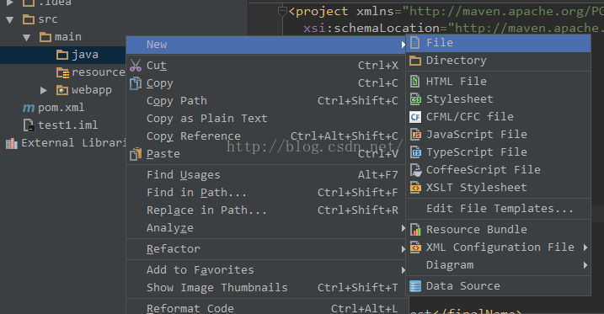The height and width of the screenshot is (314, 604).
Task: Click xsi:schemaLocation attribute in the editor
Action: coord(371,29)
